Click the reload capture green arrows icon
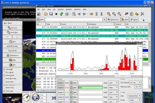155x103 pixels. point(61,14)
